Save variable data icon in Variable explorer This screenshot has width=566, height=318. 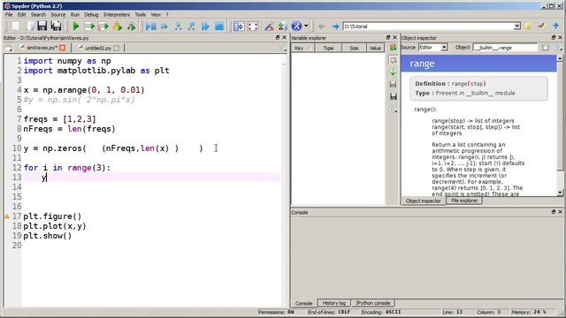[393, 84]
